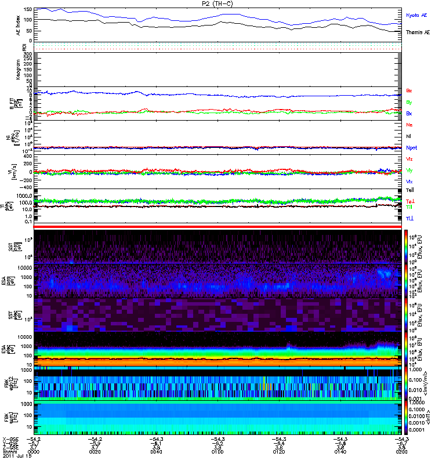435x464 pixels.
Task: Click the black Te parallel legend label
Action: [410, 190]
